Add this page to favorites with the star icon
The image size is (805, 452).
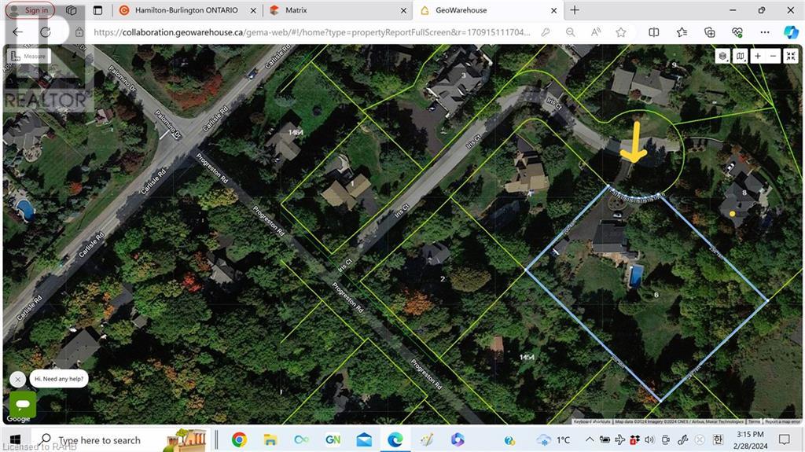[x=621, y=32]
